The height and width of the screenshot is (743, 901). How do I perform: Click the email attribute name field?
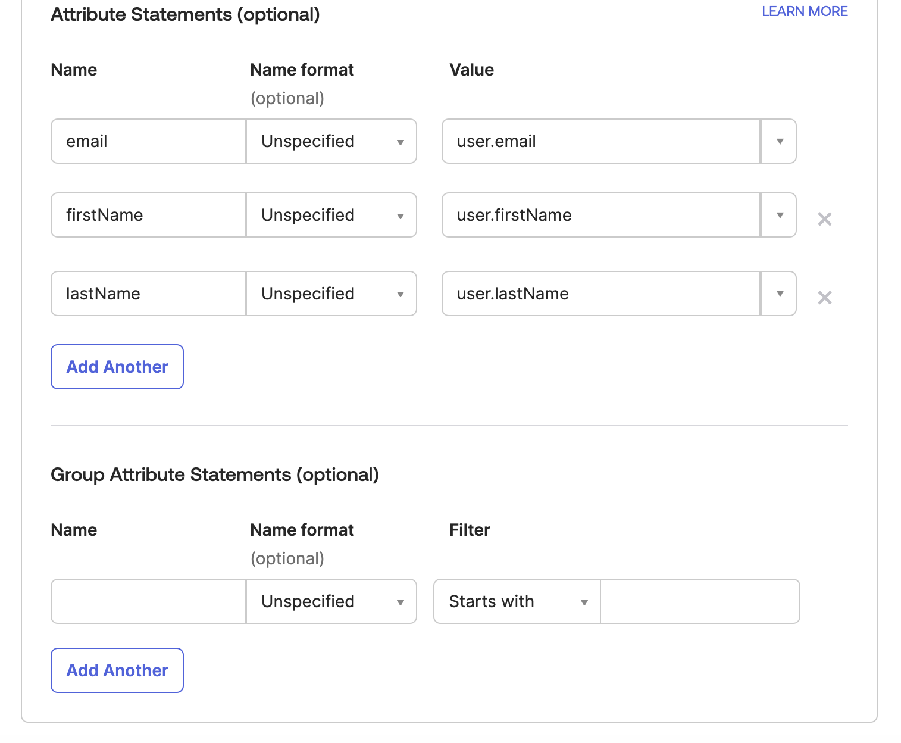(x=147, y=141)
